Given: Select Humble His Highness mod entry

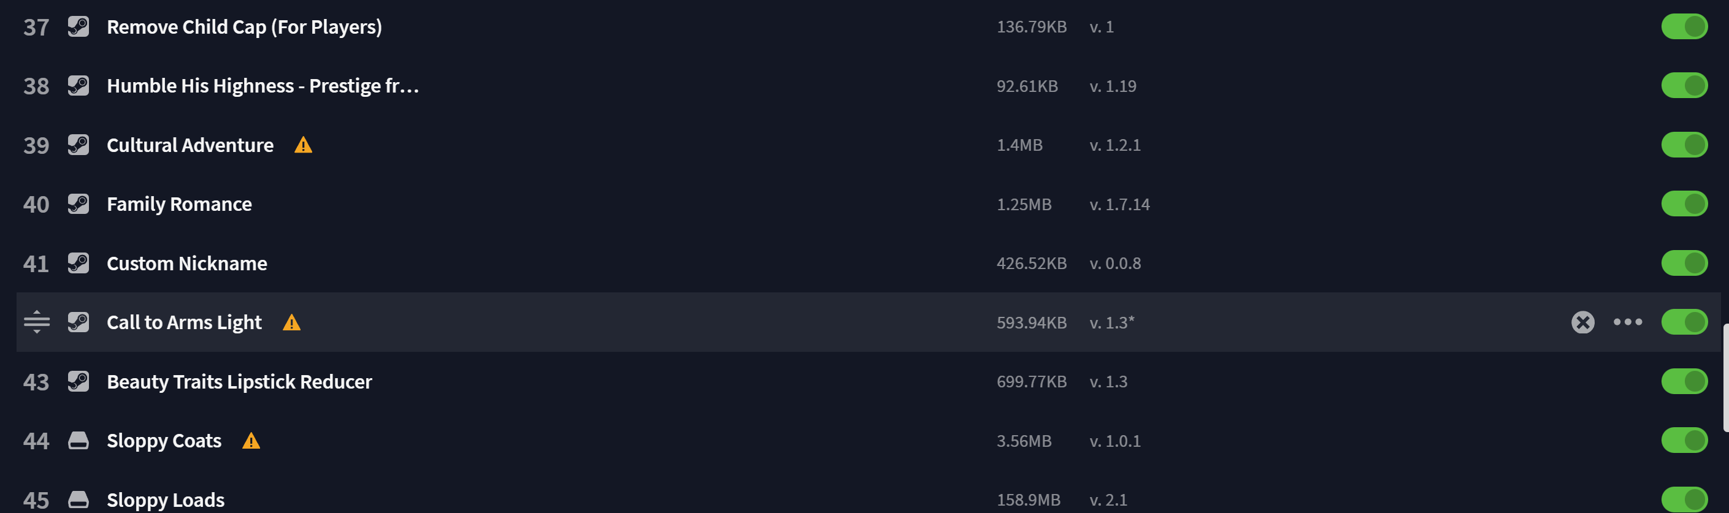Looking at the screenshot, I should [868, 86].
